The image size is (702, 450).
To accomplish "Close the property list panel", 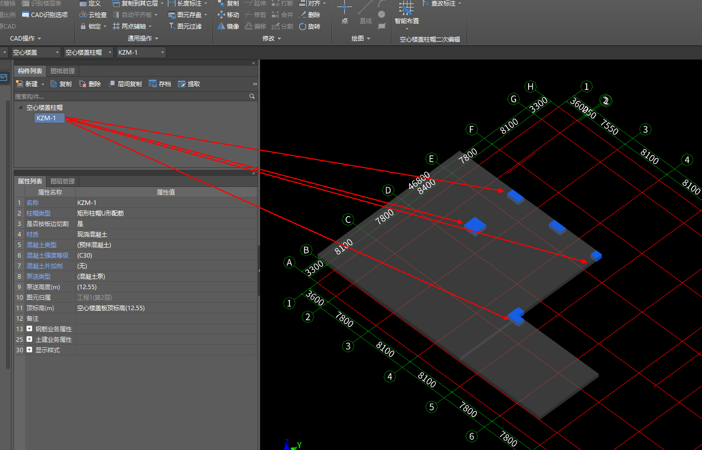I will (x=254, y=173).
